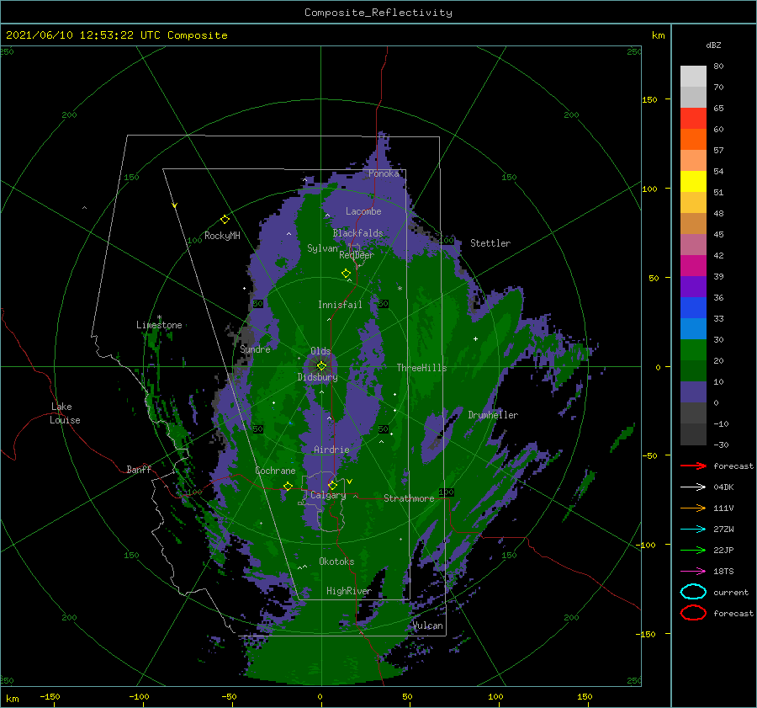The image size is (757, 708).
Task: Click the yellow diamond marker near RockyMH
Action: pos(225,220)
